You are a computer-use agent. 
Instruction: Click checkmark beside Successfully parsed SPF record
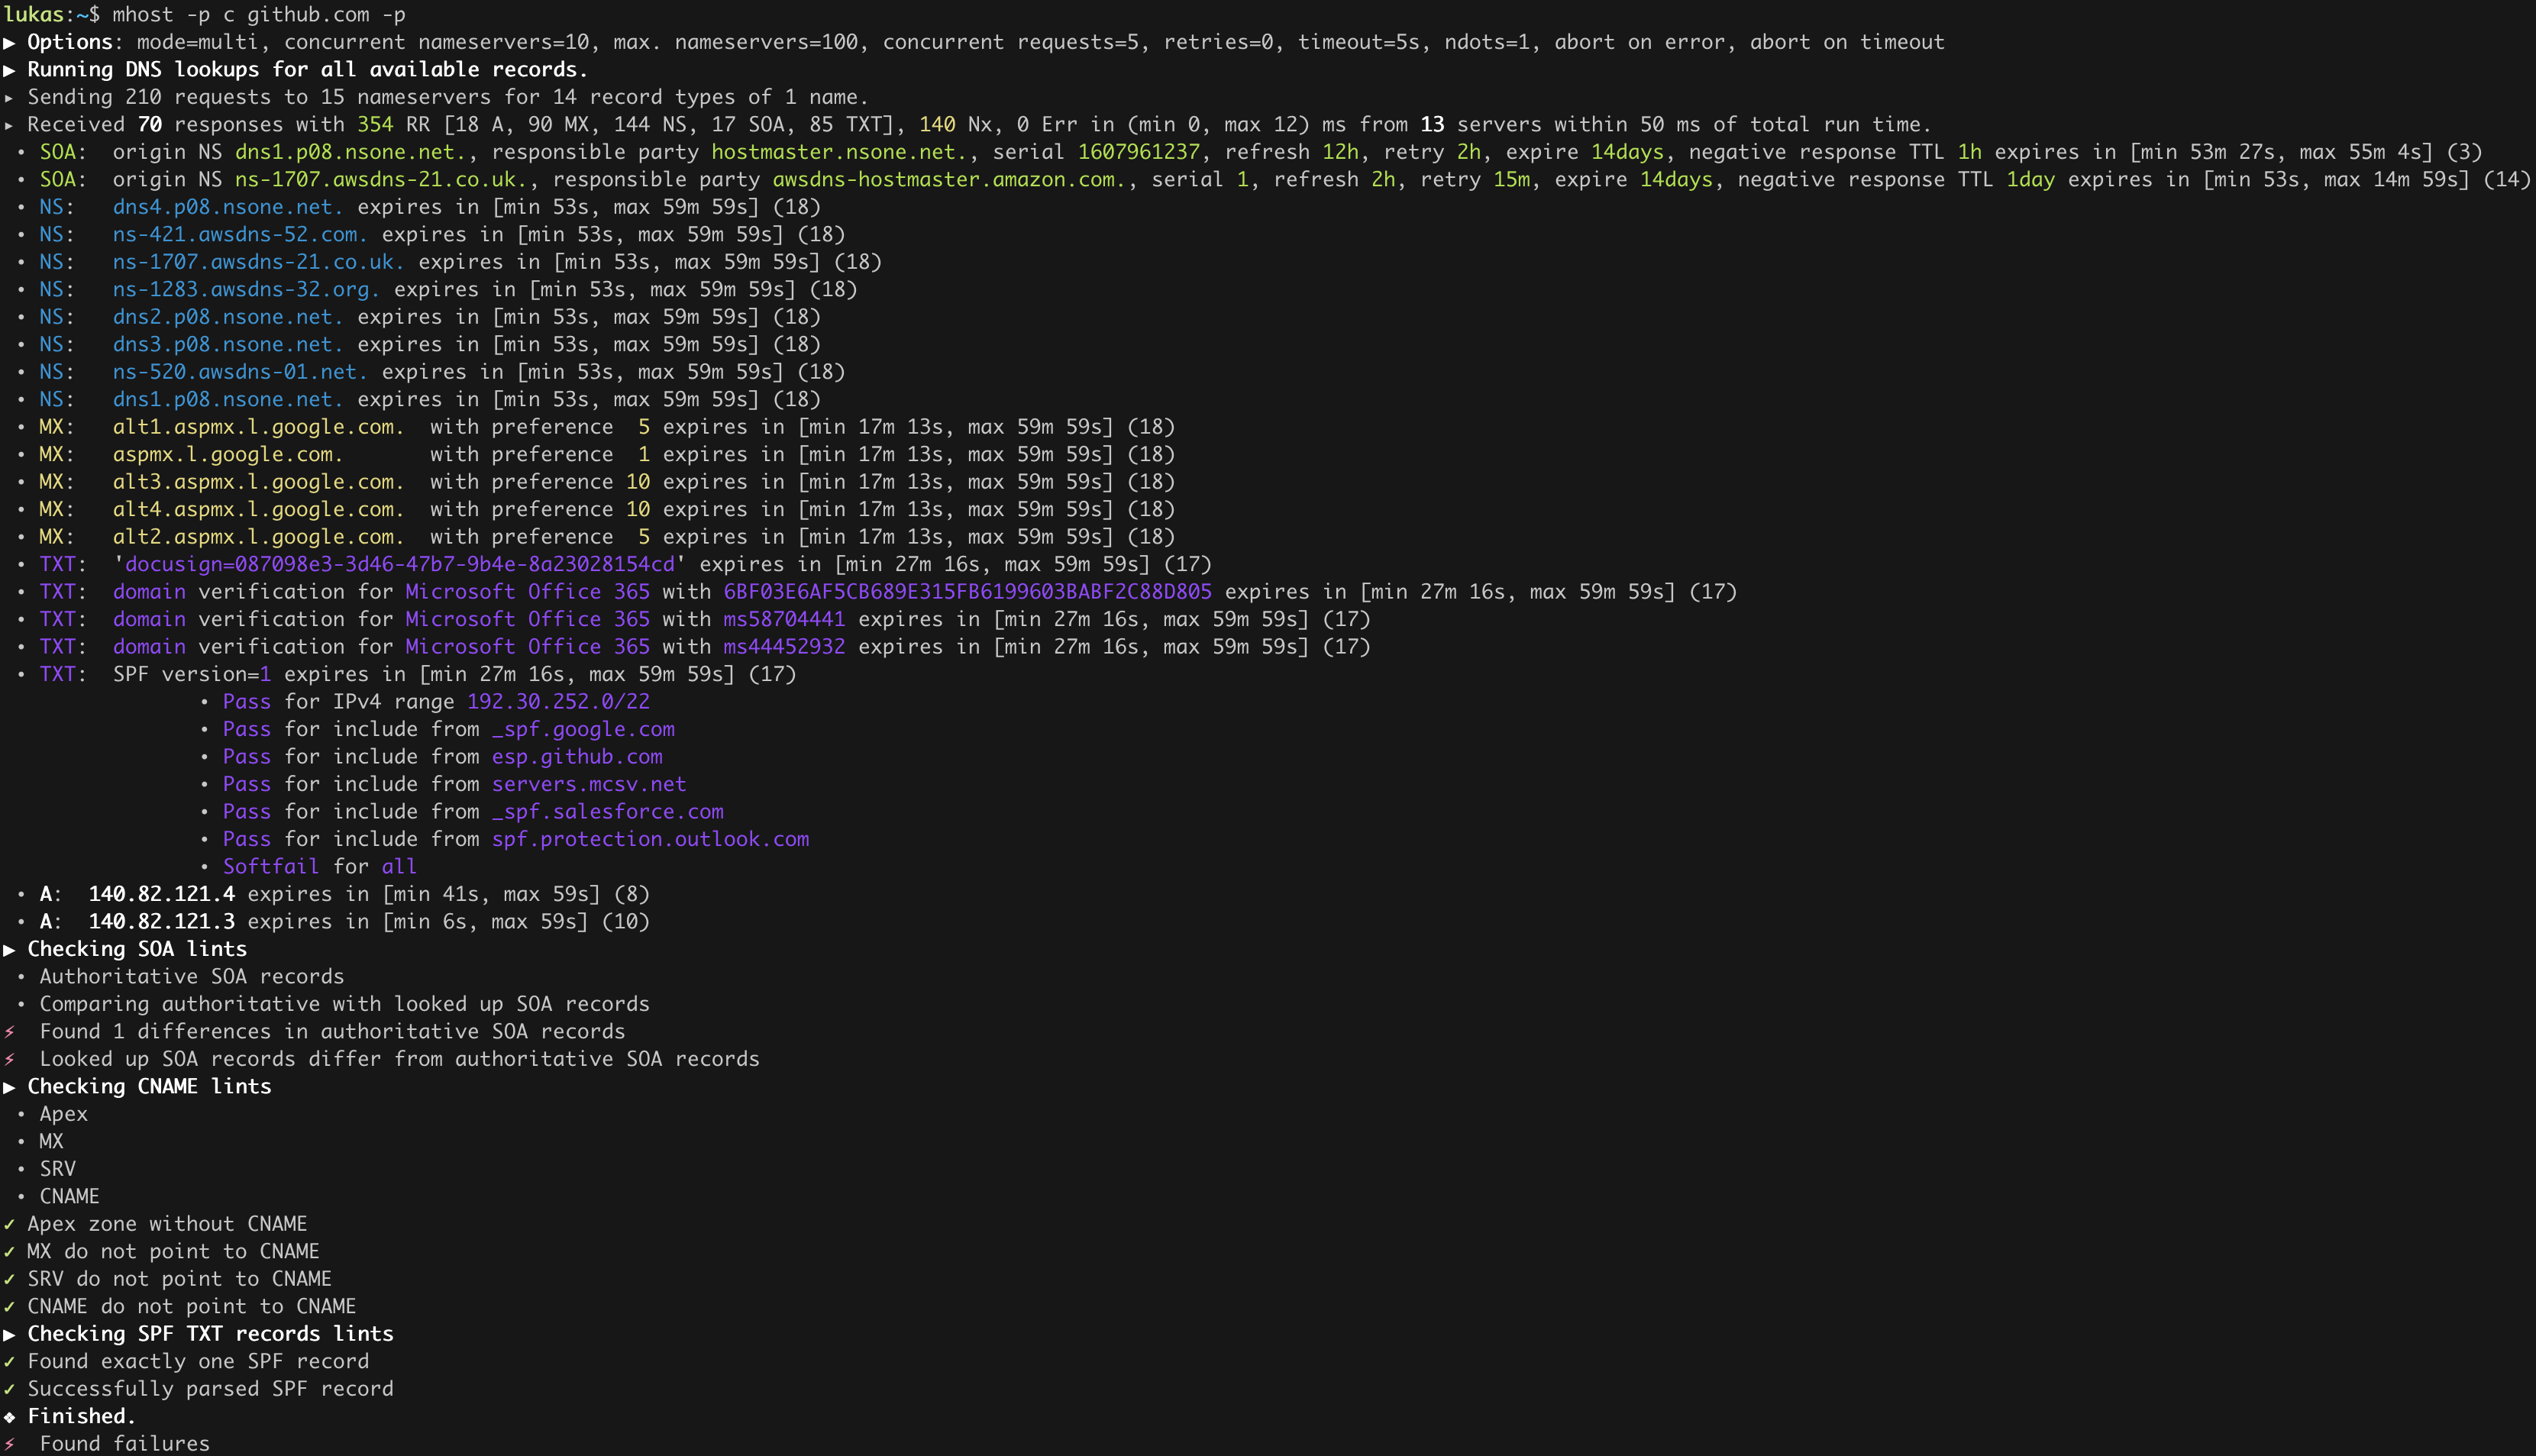pos(9,1389)
